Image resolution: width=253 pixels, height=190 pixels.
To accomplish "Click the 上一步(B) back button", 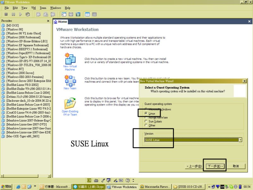I will coord(194,166).
